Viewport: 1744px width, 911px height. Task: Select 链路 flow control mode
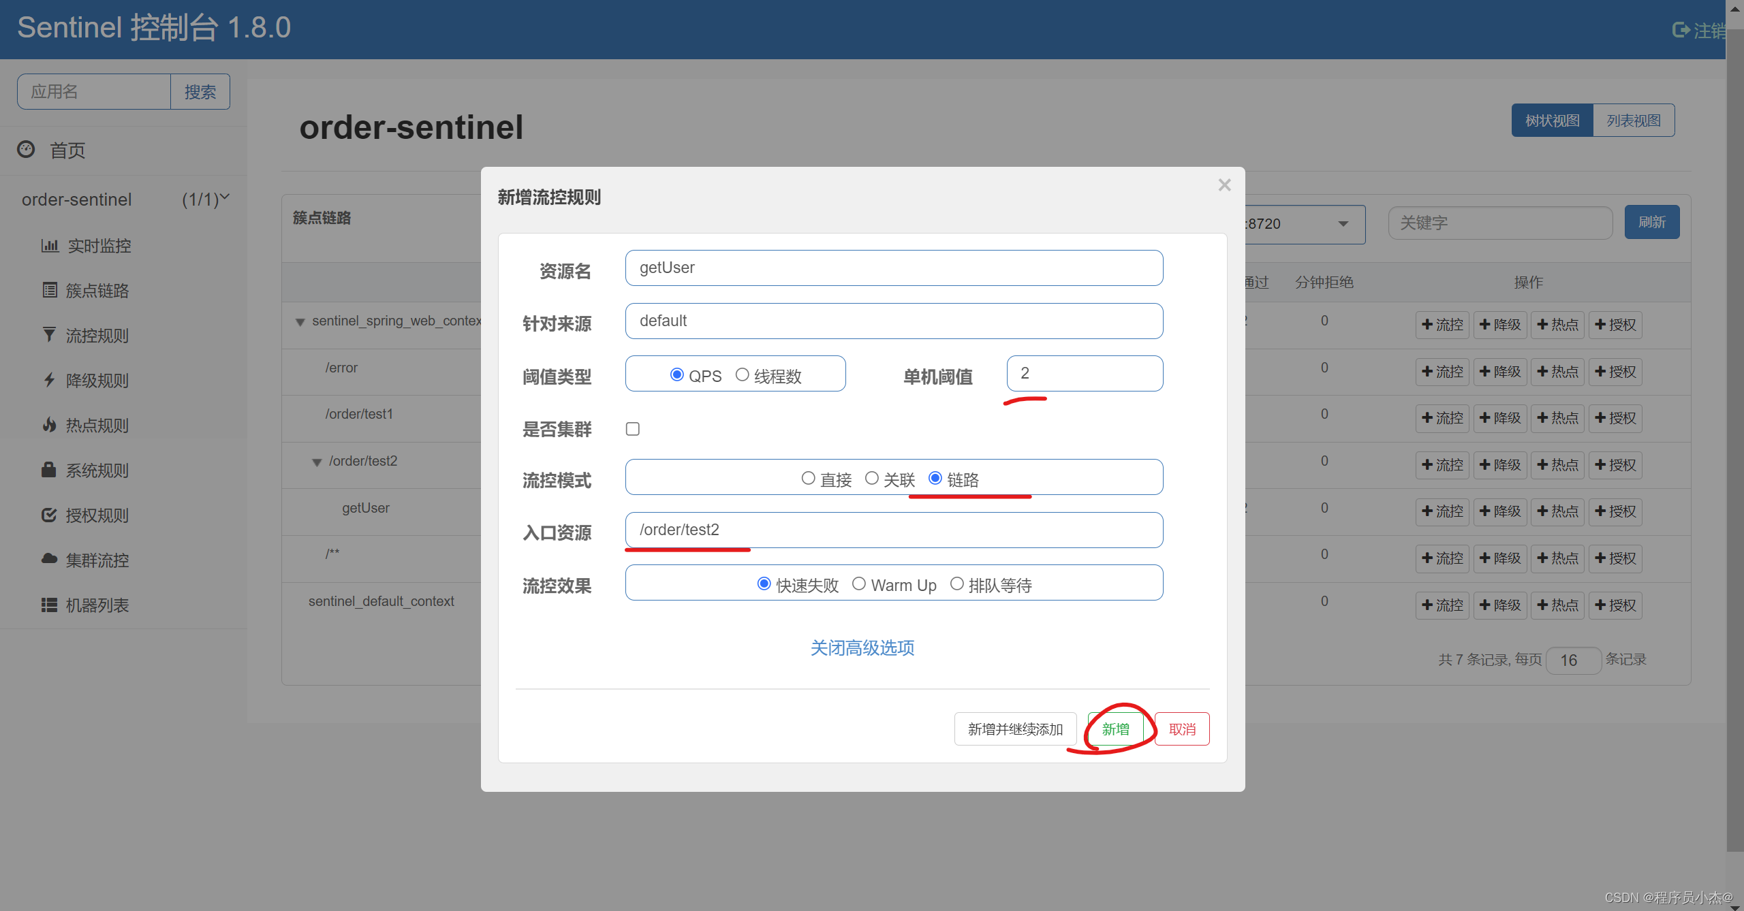pyautogui.click(x=935, y=478)
